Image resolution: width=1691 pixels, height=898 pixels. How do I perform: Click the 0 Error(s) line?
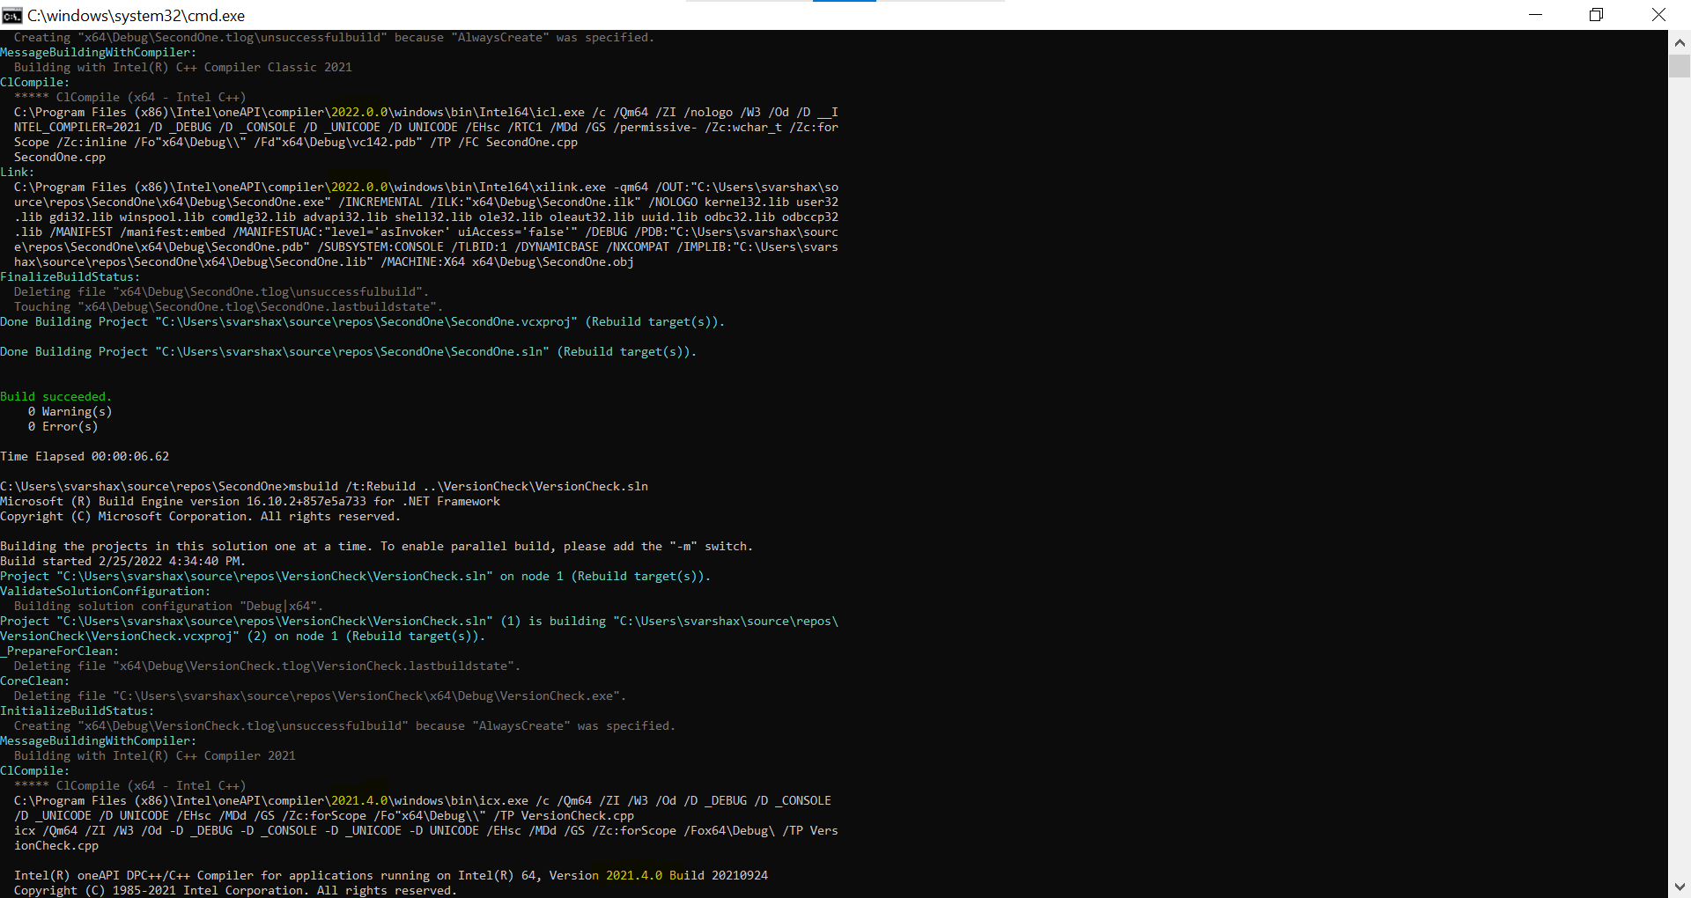point(63,426)
